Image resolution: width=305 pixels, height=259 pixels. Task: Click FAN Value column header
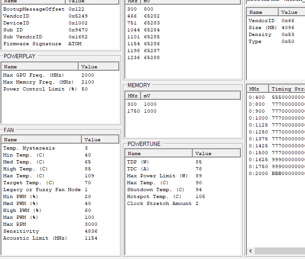click(100, 140)
